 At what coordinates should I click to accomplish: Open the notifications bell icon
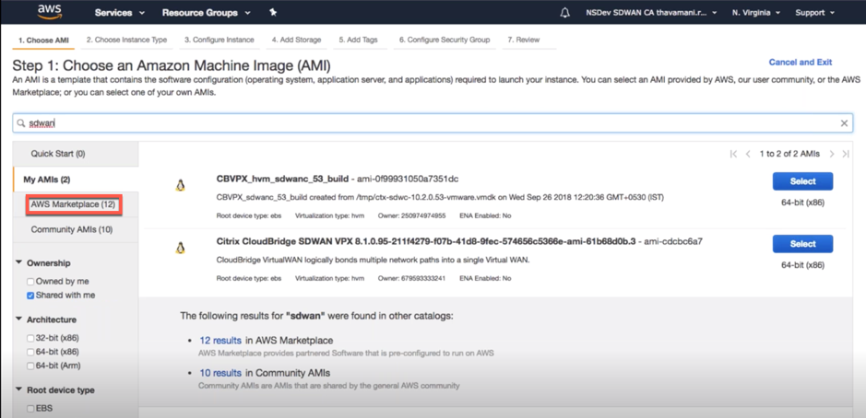(x=564, y=13)
